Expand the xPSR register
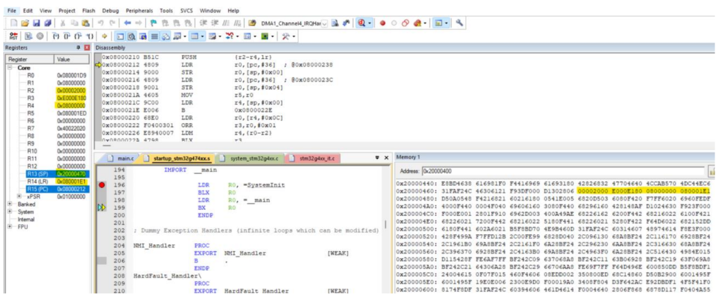Image resolution: width=716 pixels, height=296 pixels. click(19, 196)
